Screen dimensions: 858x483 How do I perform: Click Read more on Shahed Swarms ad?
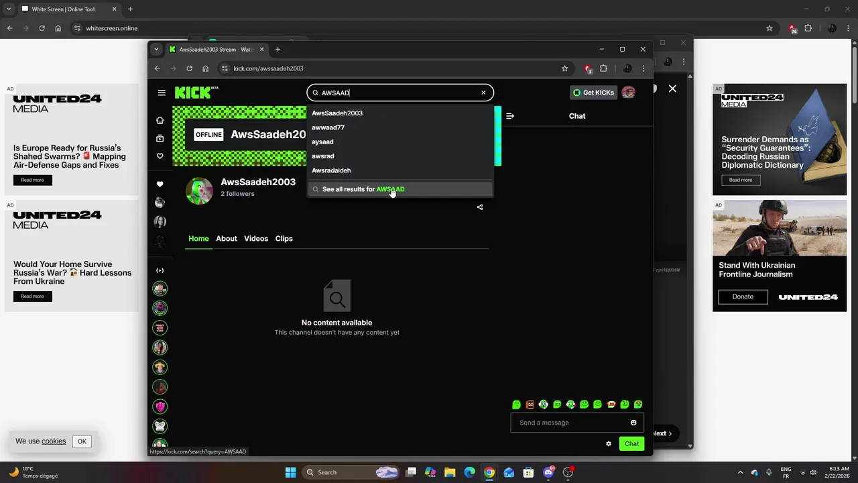[x=32, y=180]
